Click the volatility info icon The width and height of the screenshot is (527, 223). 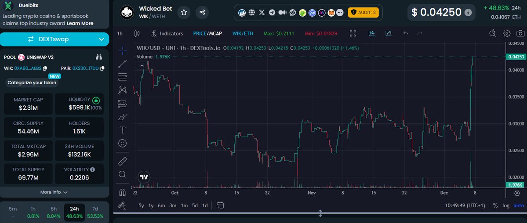92,169
